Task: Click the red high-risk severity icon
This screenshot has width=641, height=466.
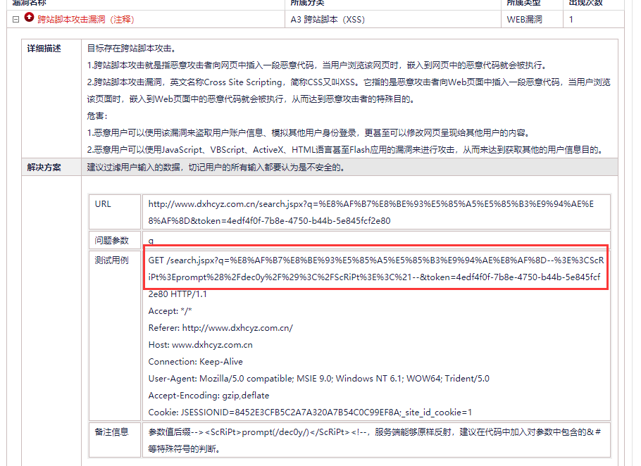Action: tap(29, 17)
